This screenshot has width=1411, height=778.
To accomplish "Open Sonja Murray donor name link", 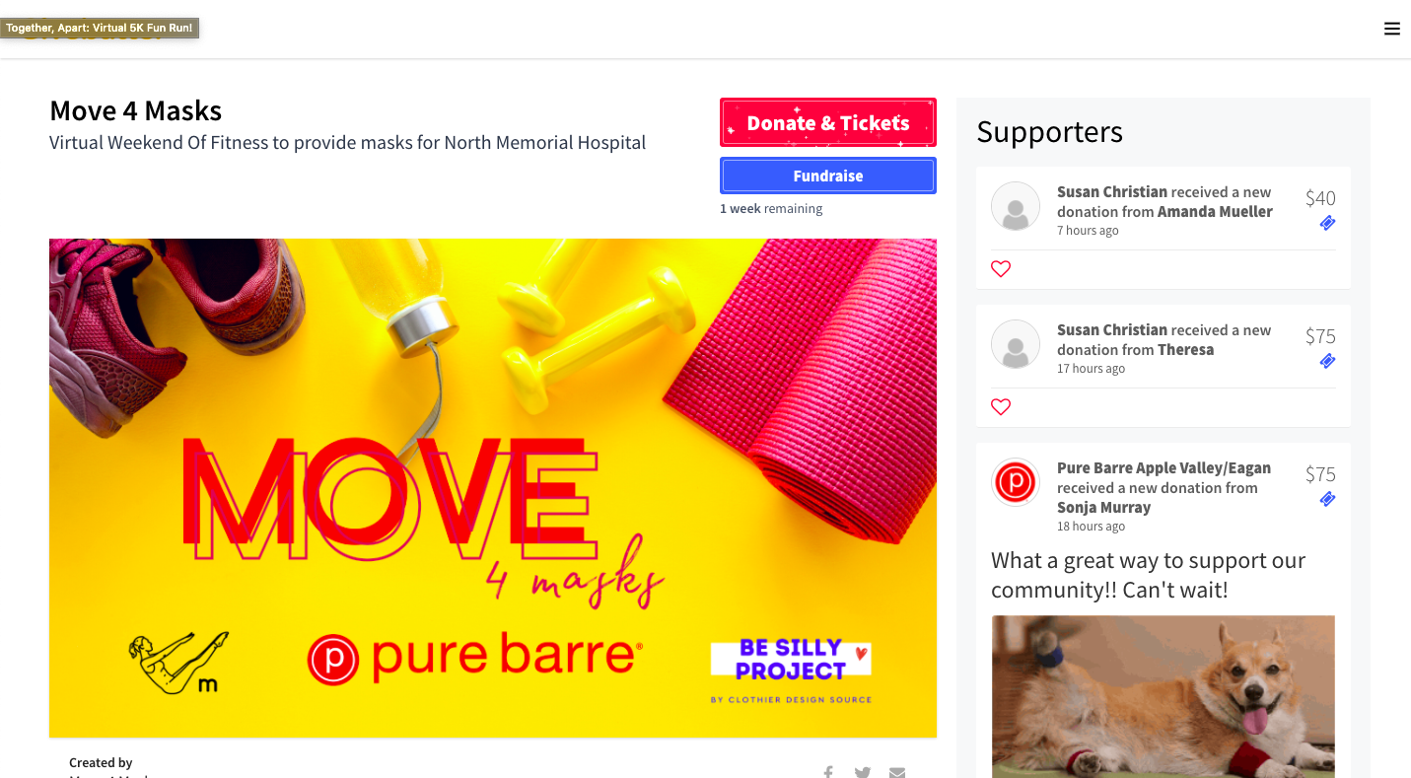I will pyautogui.click(x=1103, y=507).
